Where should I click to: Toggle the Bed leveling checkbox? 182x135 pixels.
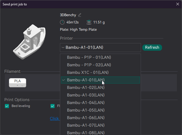pyautogui.click(x=7, y=106)
